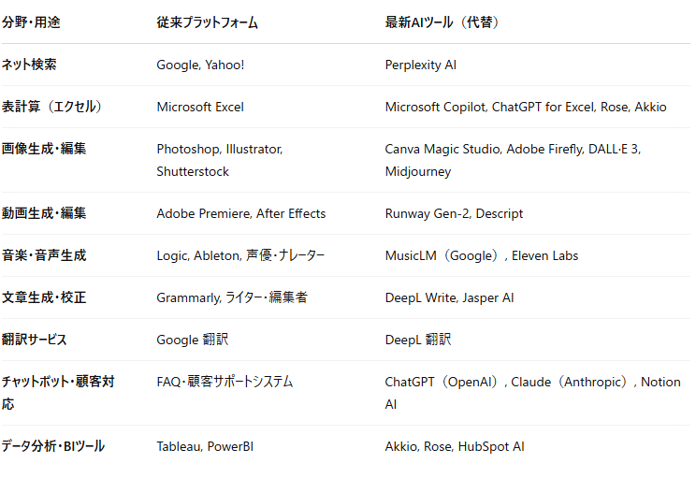Click the Runway Gen-2, Descript cell
Image resolution: width=696 pixels, height=478 pixels.
pyautogui.click(x=454, y=213)
